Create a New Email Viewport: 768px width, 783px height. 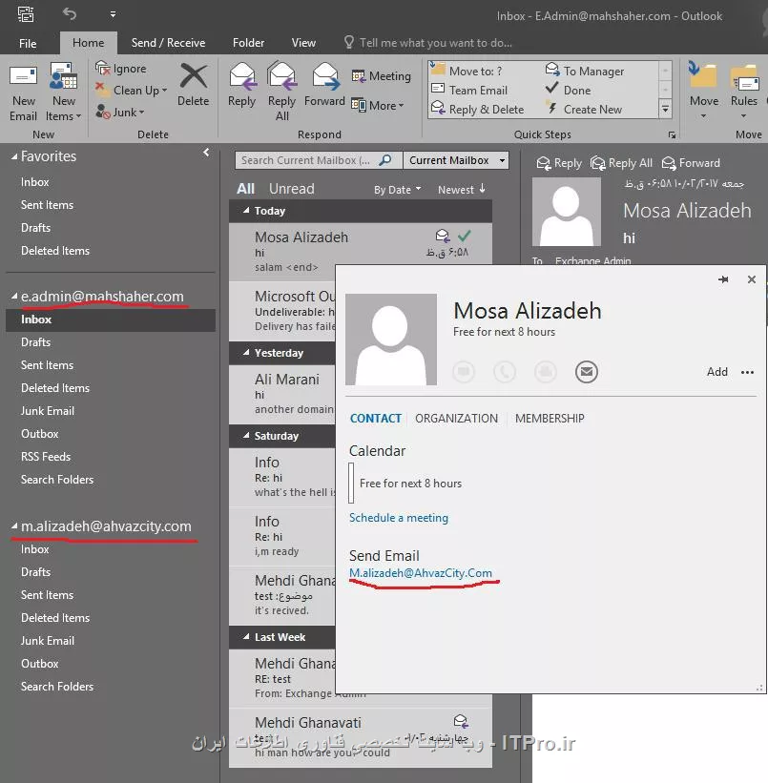23,93
